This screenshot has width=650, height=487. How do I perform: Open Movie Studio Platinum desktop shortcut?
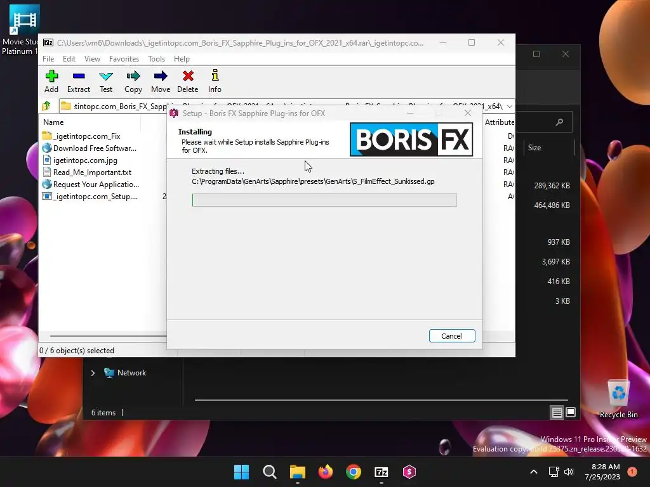click(x=22, y=30)
